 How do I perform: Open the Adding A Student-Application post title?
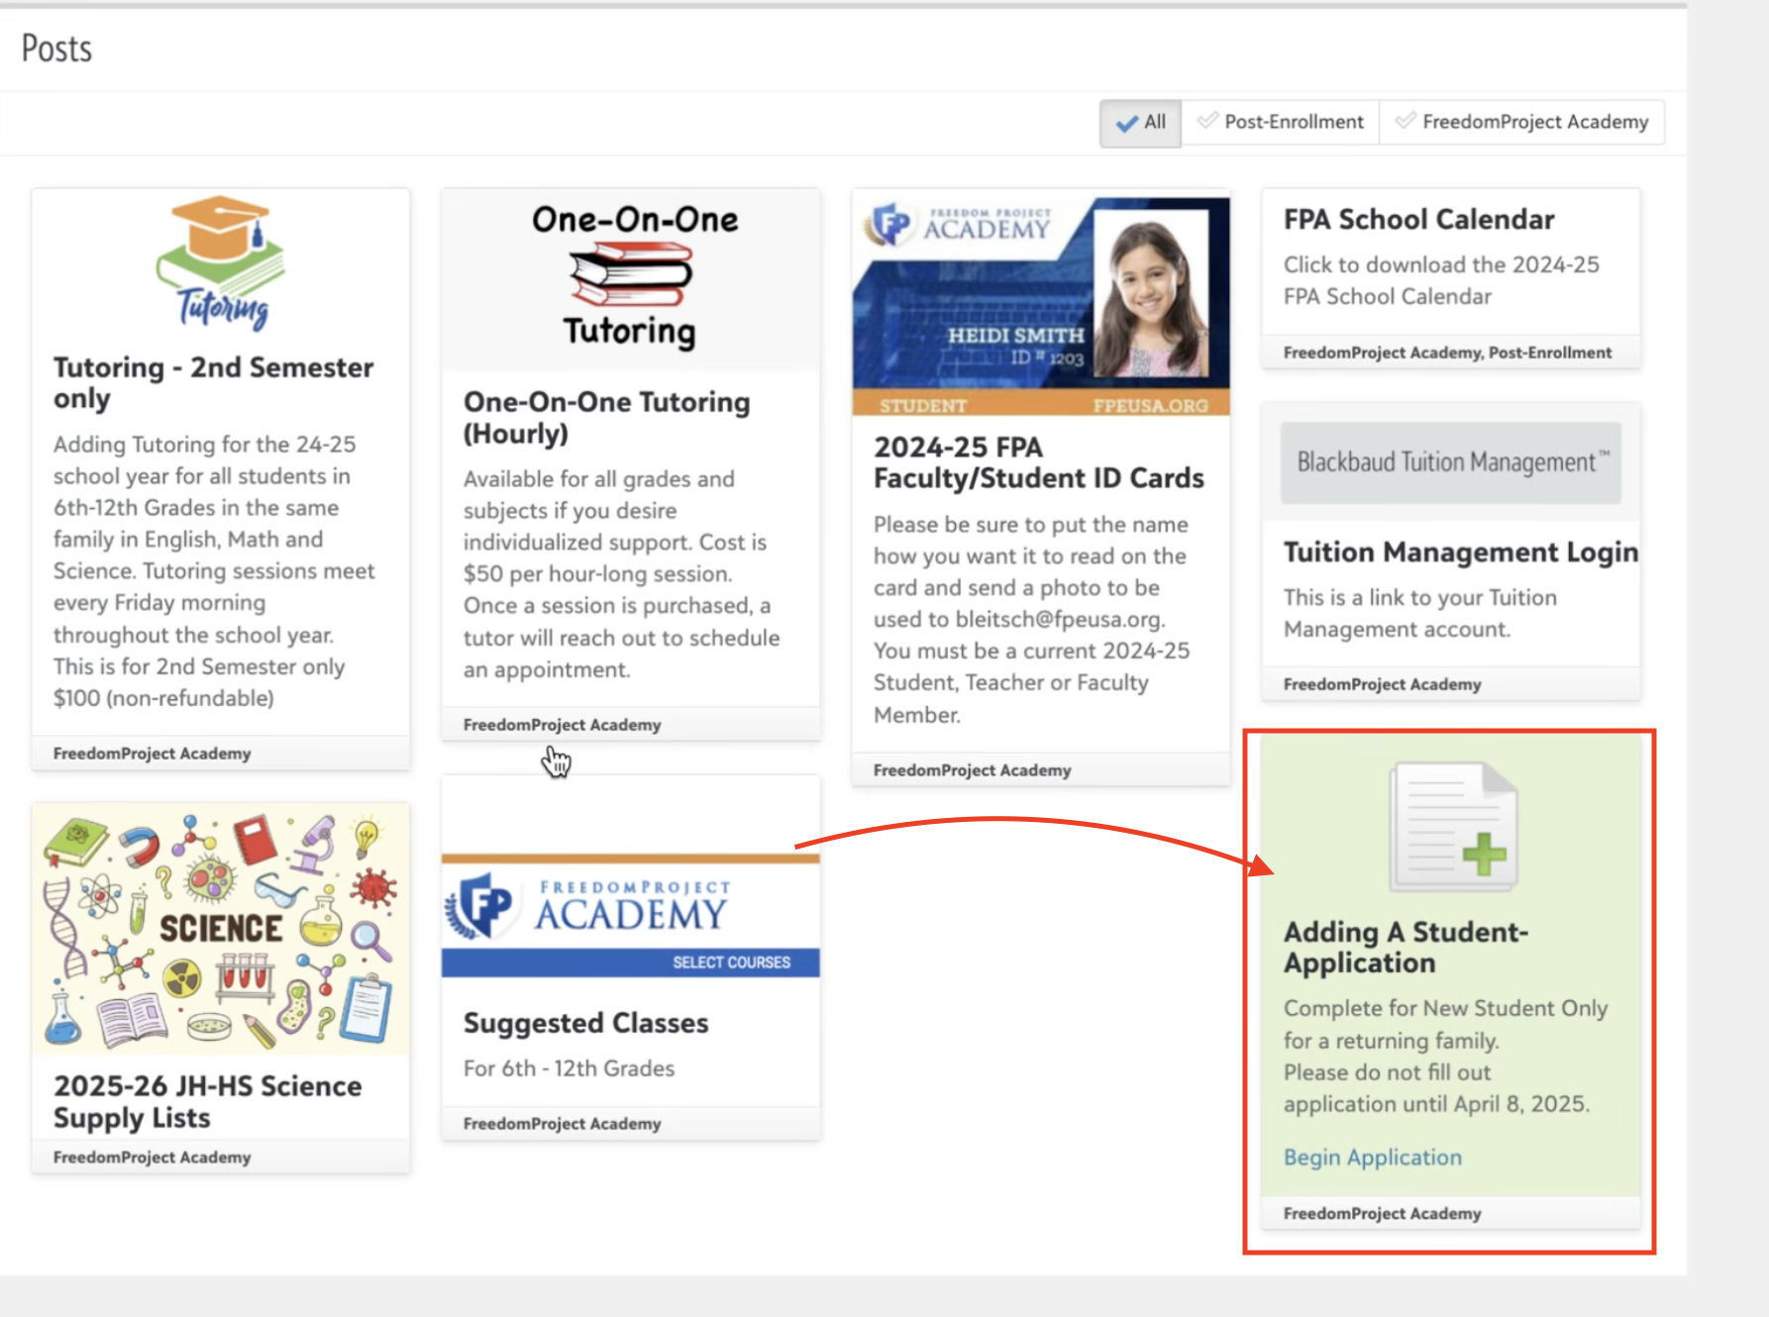point(1405,948)
